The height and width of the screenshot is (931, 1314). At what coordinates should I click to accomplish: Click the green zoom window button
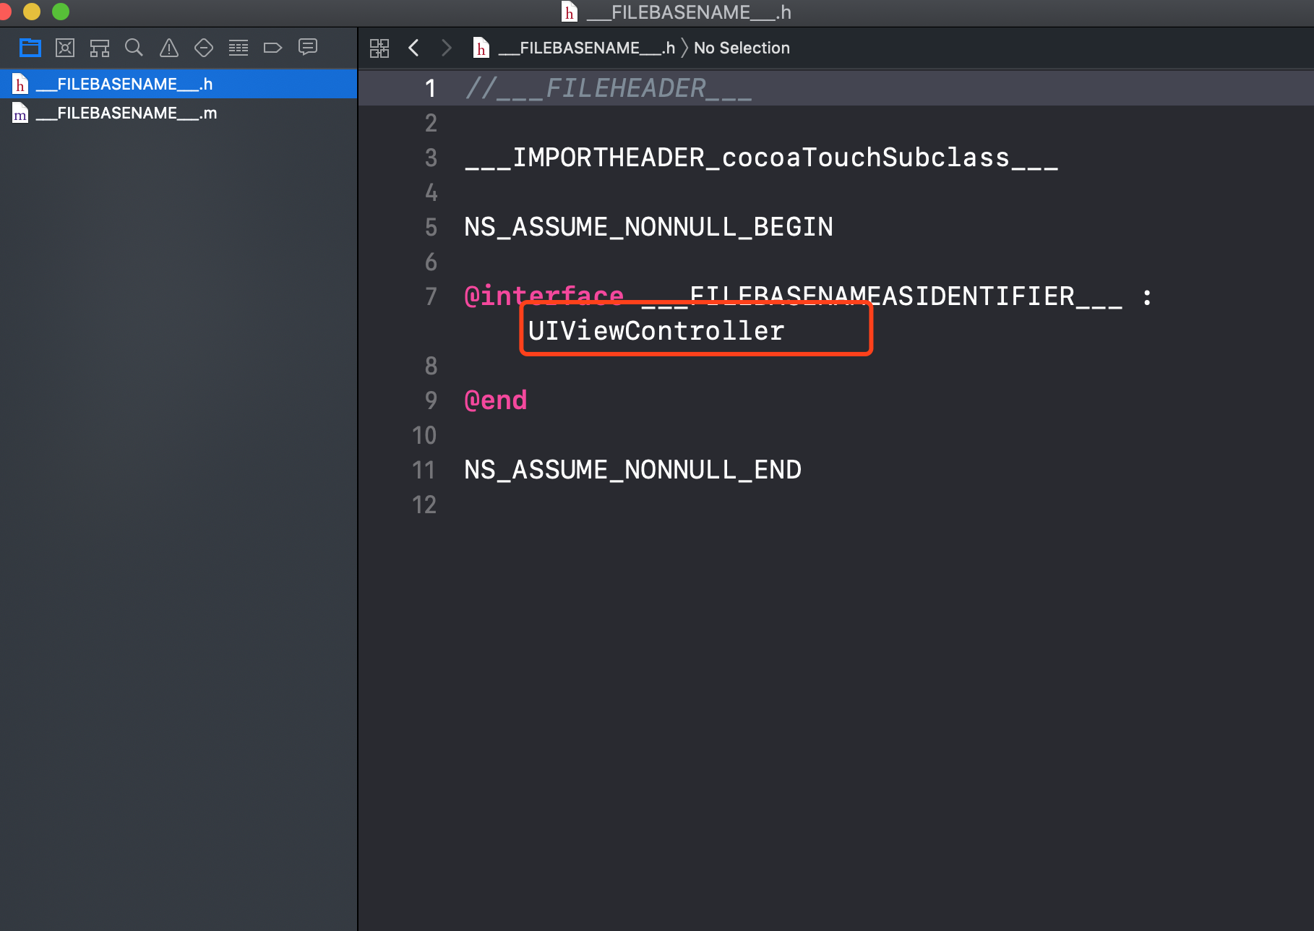pyautogui.click(x=61, y=12)
